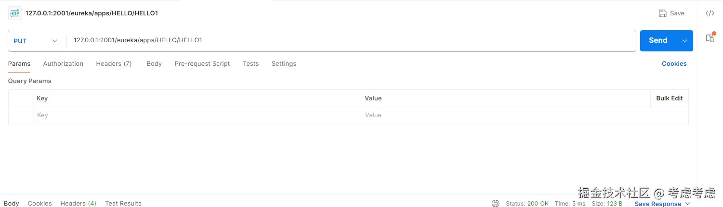Expand the Save Response dropdown
Image resolution: width=723 pixels, height=207 pixels.
pos(687,204)
